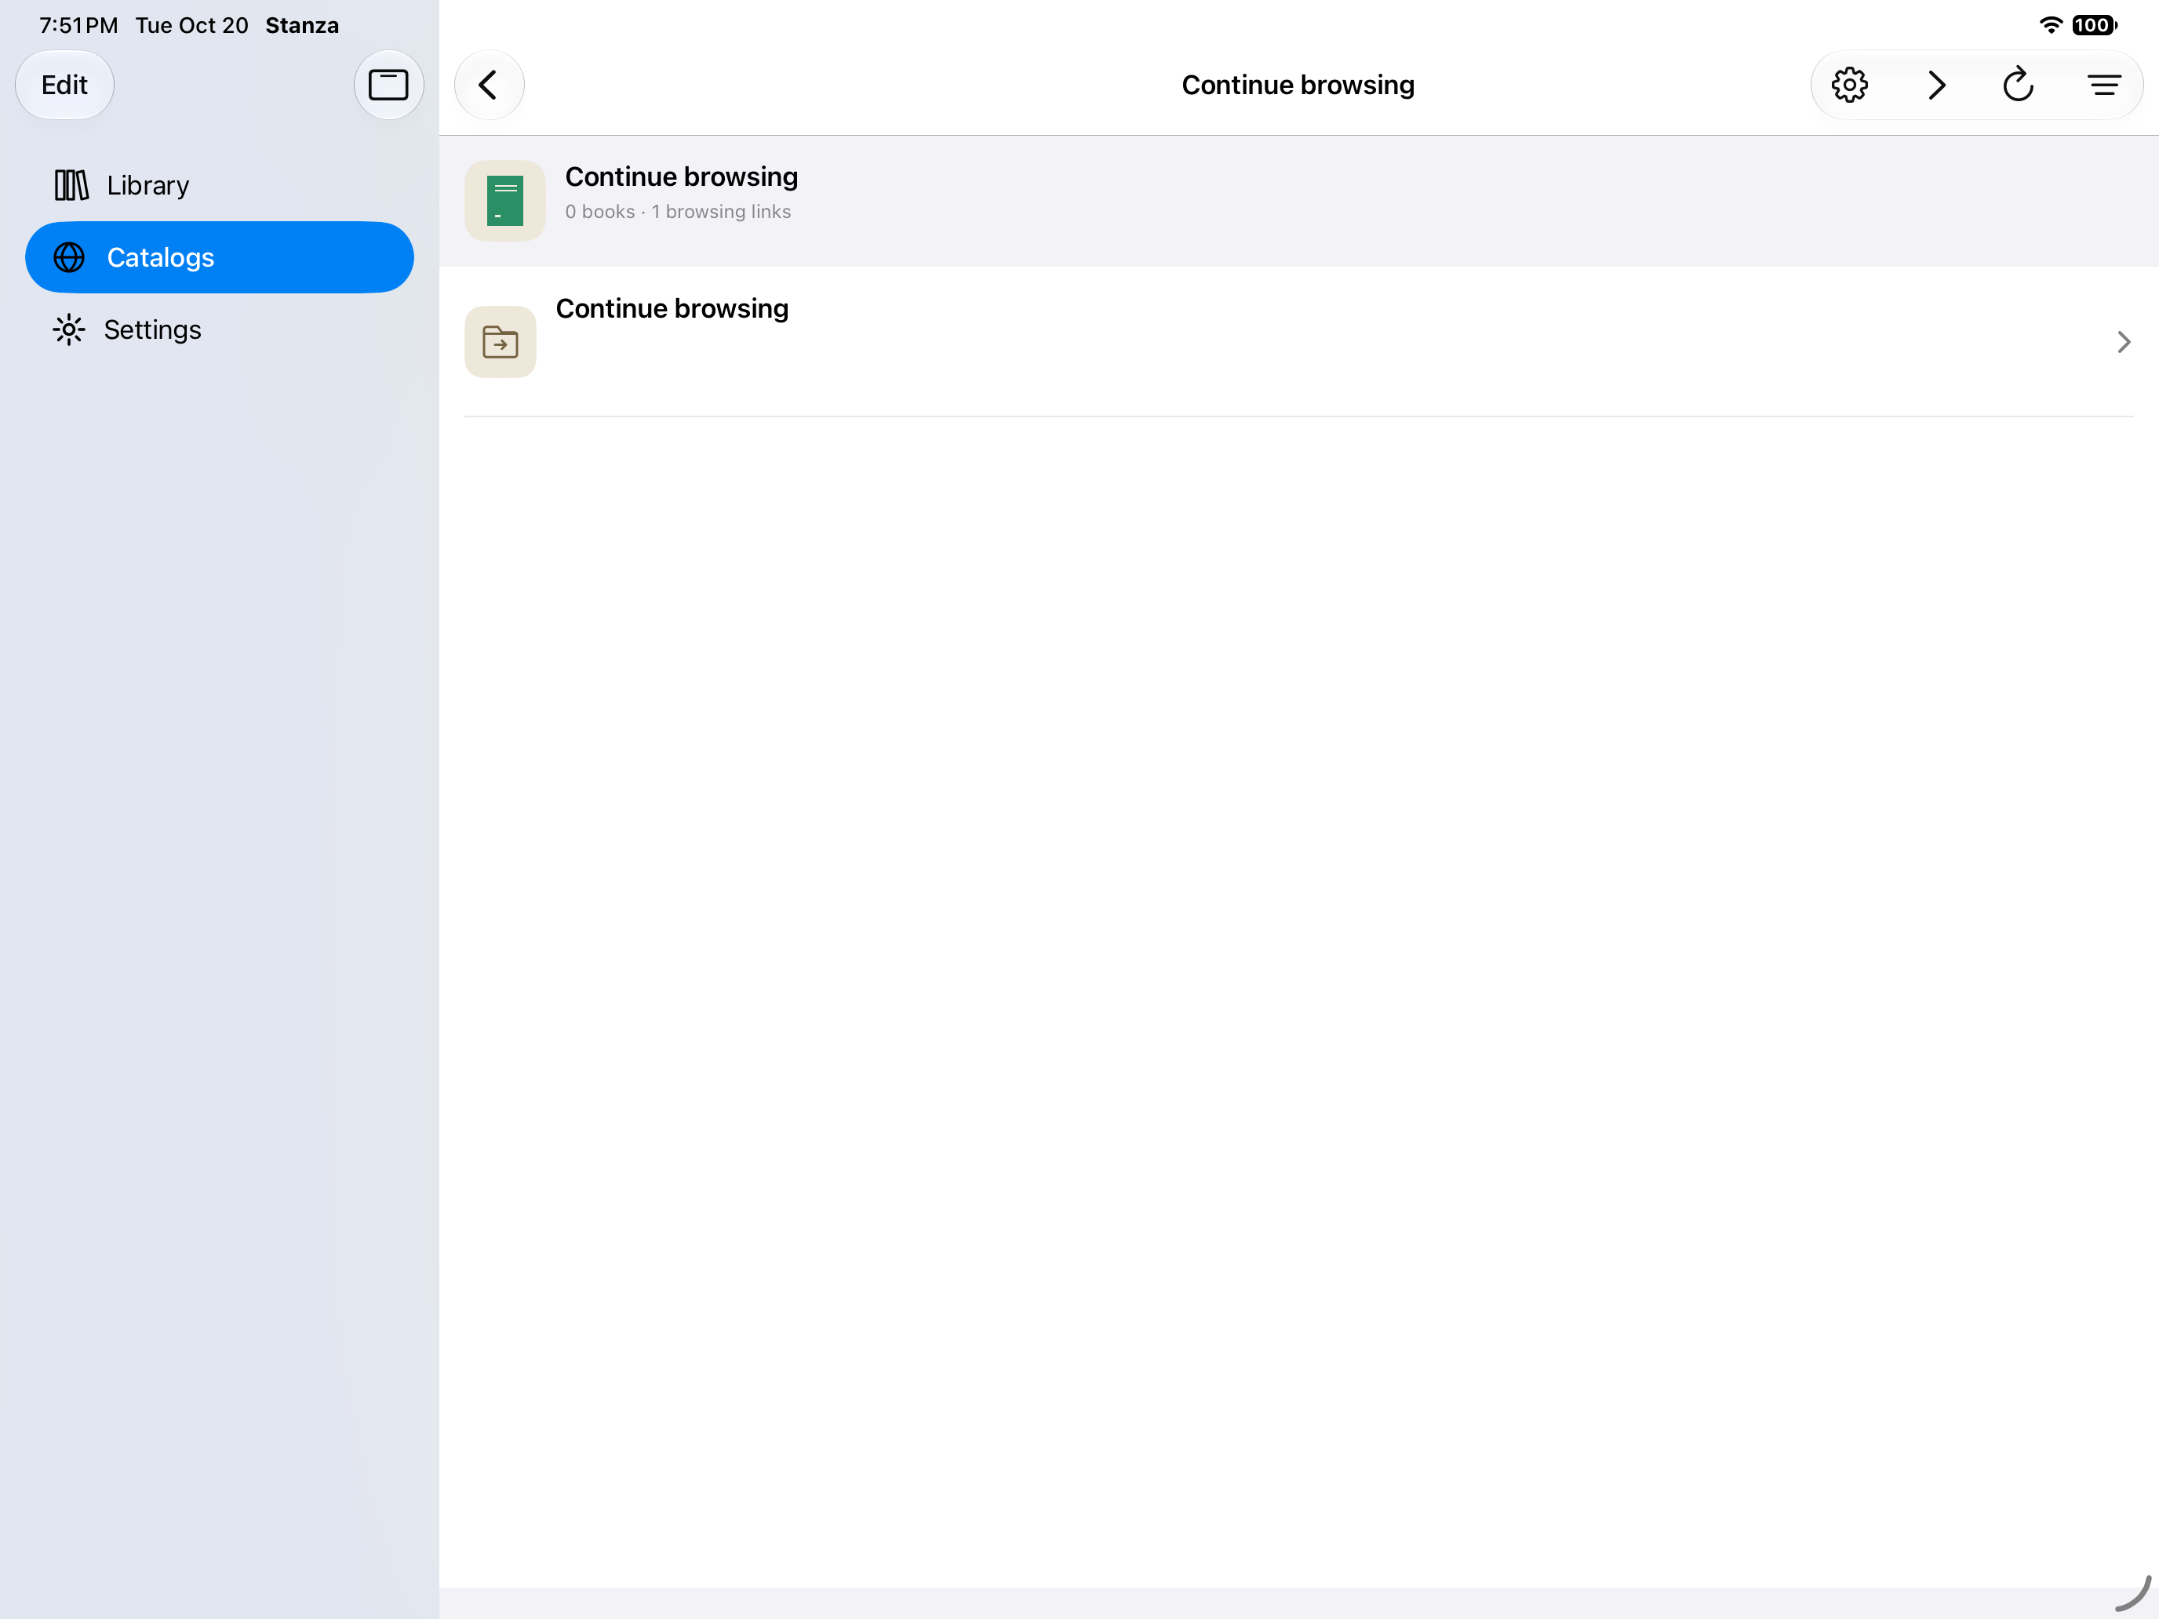The width and height of the screenshot is (2159, 1619).
Task: Click the '0 books · 1 browsing links' text
Action: [677, 212]
